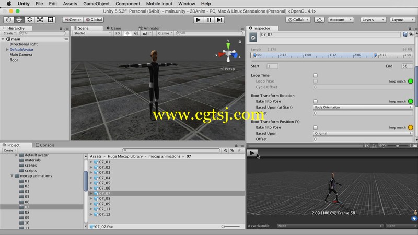The image size is (418, 235).
Task: Expand DefaultAvatar in Hierarchy
Action: [x=7, y=50]
